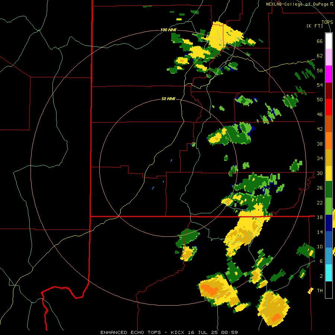This screenshot has height=335, width=335.
Task: Click the 6 value on the legend
Action: coord(321,261)
